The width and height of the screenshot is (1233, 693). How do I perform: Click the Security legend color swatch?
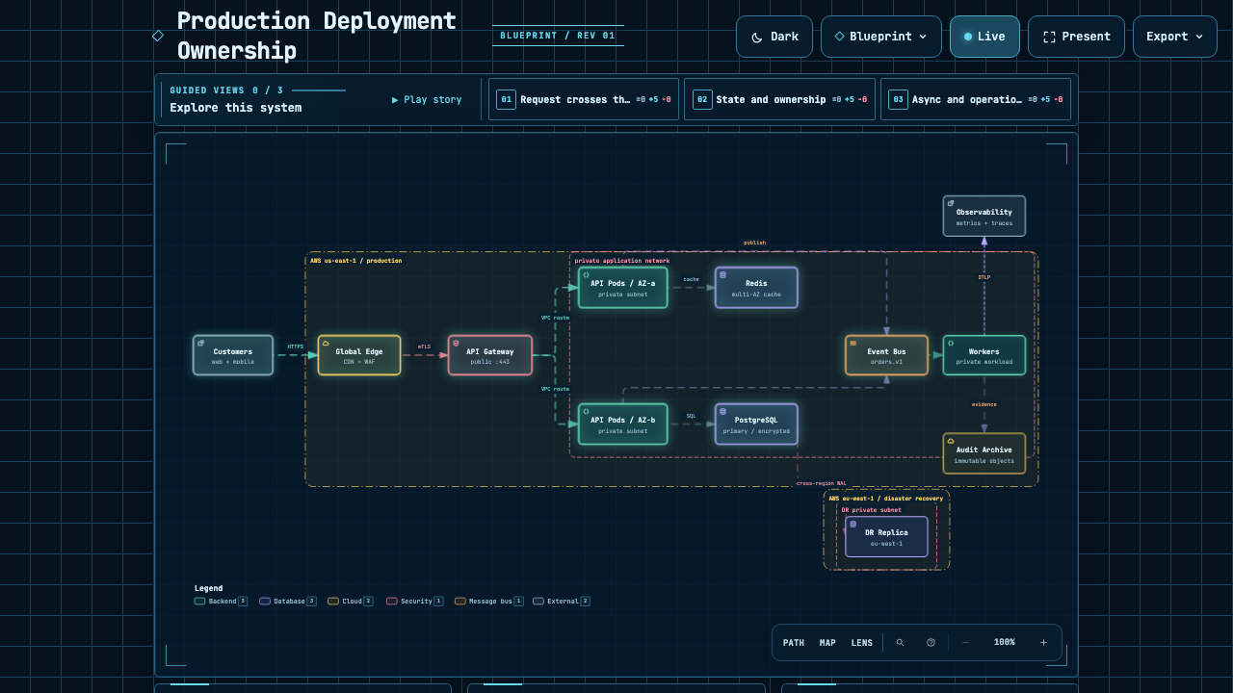pyautogui.click(x=392, y=601)
